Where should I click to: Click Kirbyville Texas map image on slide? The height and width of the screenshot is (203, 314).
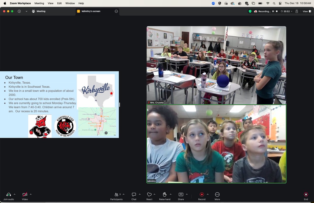pyautogui.click(x=96, y=91)
